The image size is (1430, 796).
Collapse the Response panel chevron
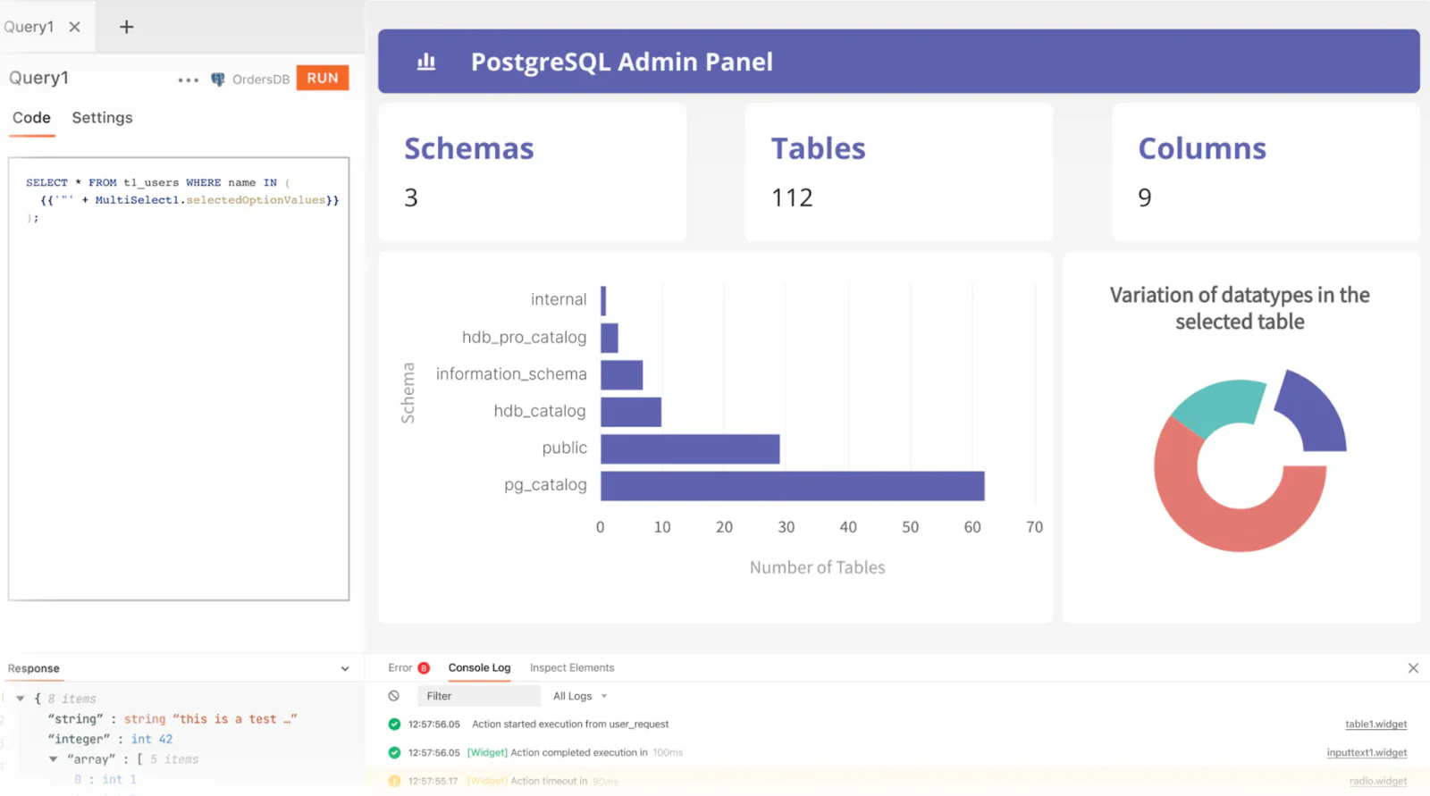345,669
